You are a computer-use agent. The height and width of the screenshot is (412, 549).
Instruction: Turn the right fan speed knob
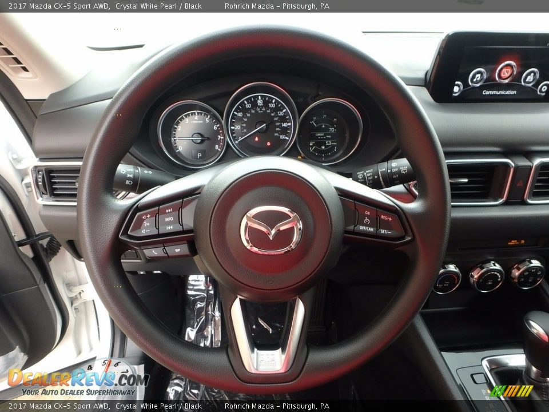[530, 276]
